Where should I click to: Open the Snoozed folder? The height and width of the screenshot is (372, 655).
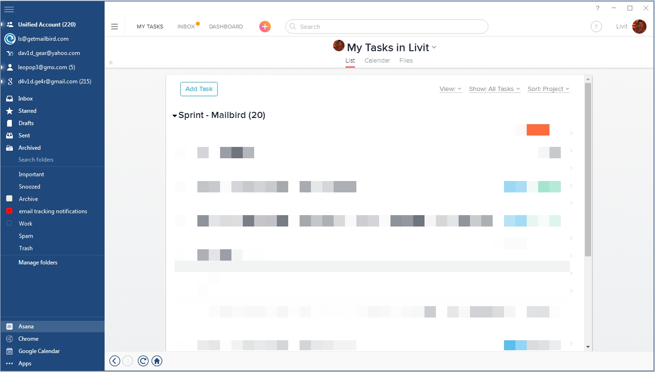[29, 187]
